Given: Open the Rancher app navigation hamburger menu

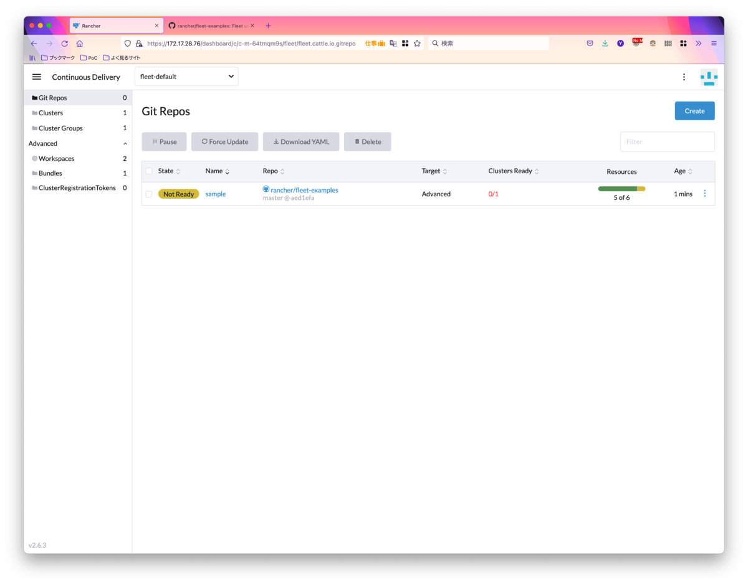Looking at the screenshot, I should tap(36, 77).
